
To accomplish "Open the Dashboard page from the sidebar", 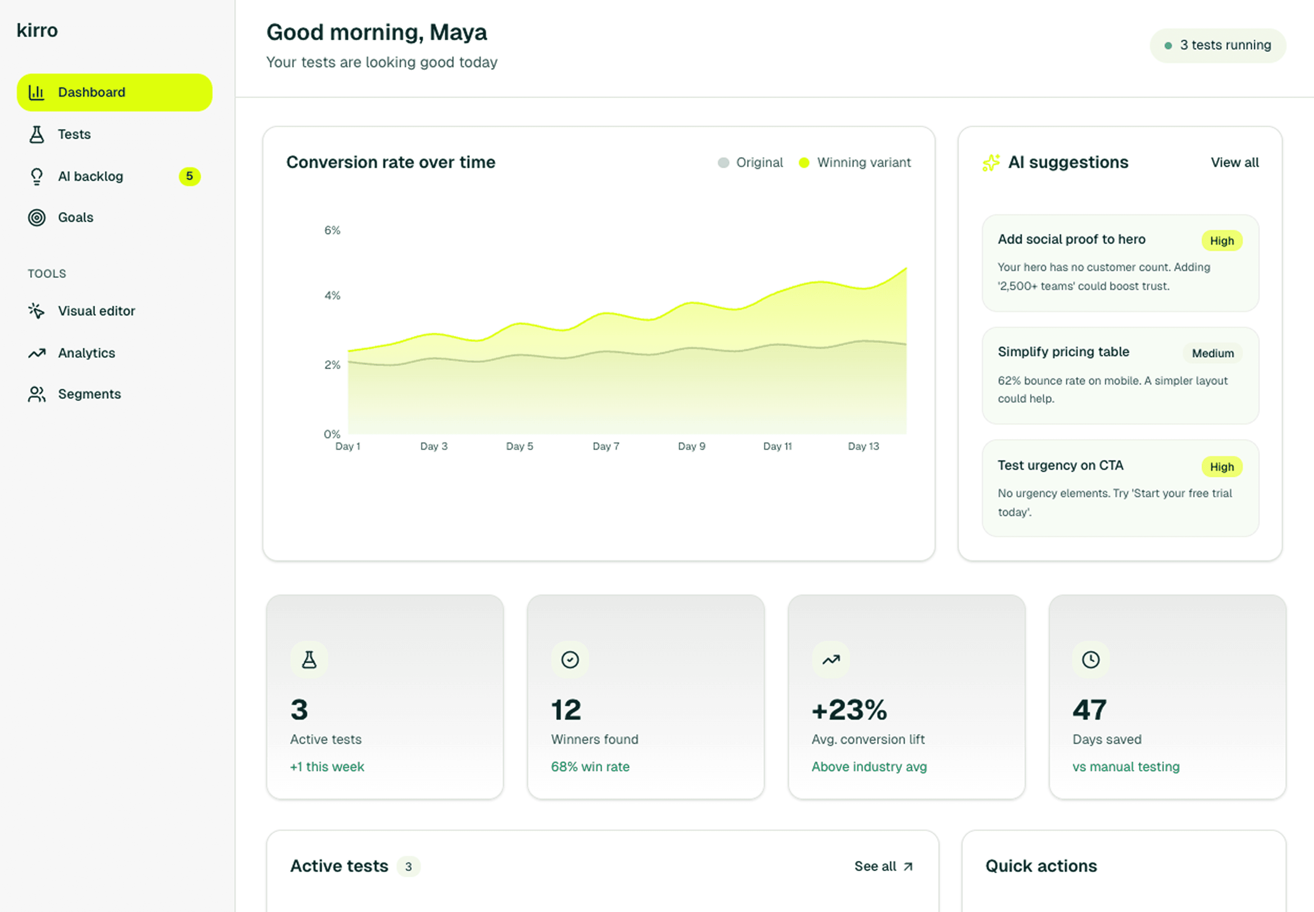I will (x=91, y=92).
